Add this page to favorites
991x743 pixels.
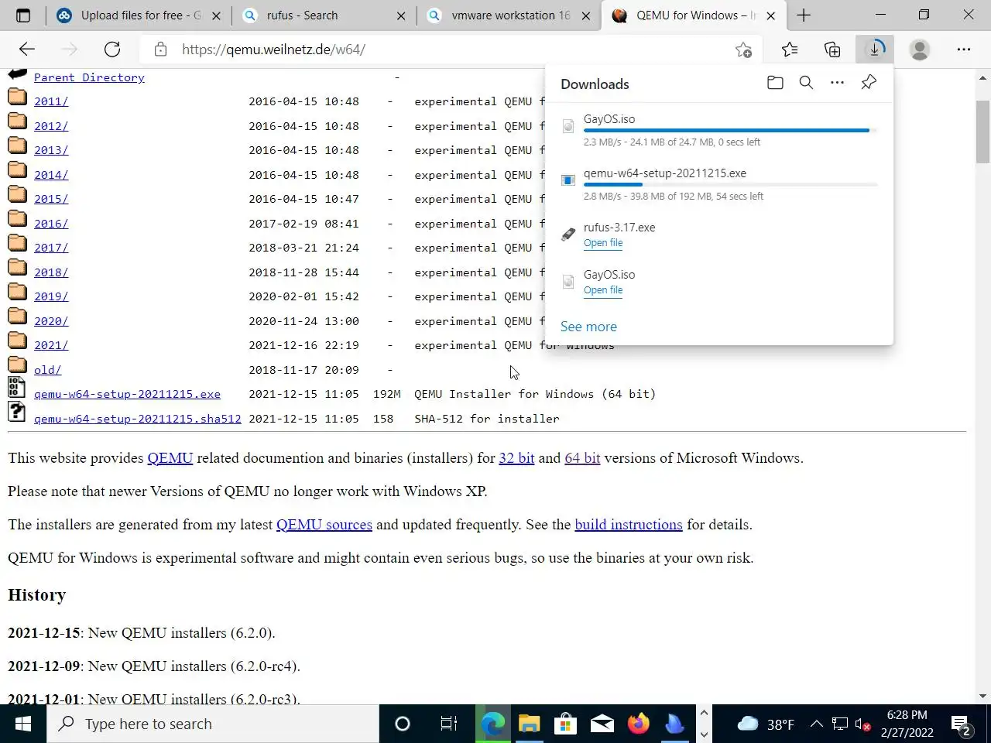[x=743, y=50]
